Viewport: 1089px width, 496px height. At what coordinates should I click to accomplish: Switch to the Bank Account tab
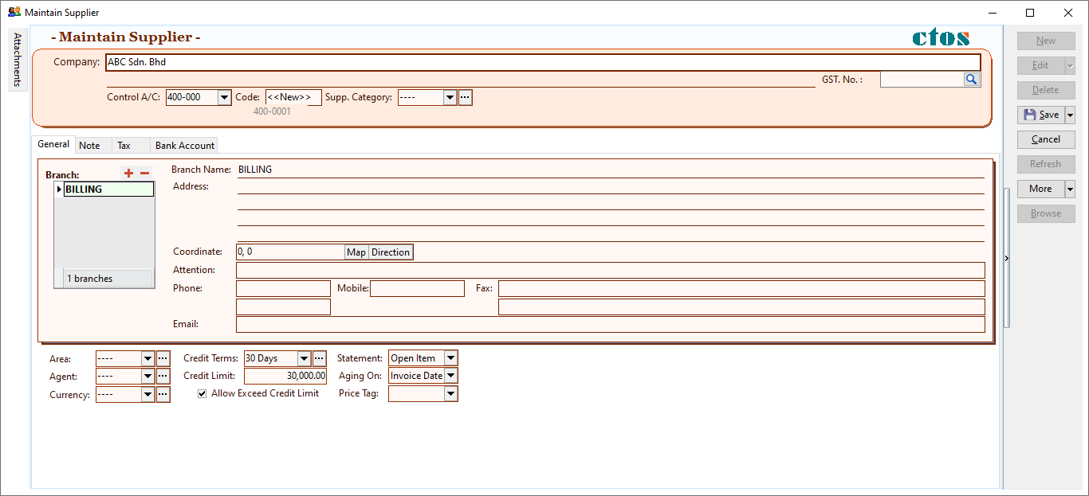[185, 146]
